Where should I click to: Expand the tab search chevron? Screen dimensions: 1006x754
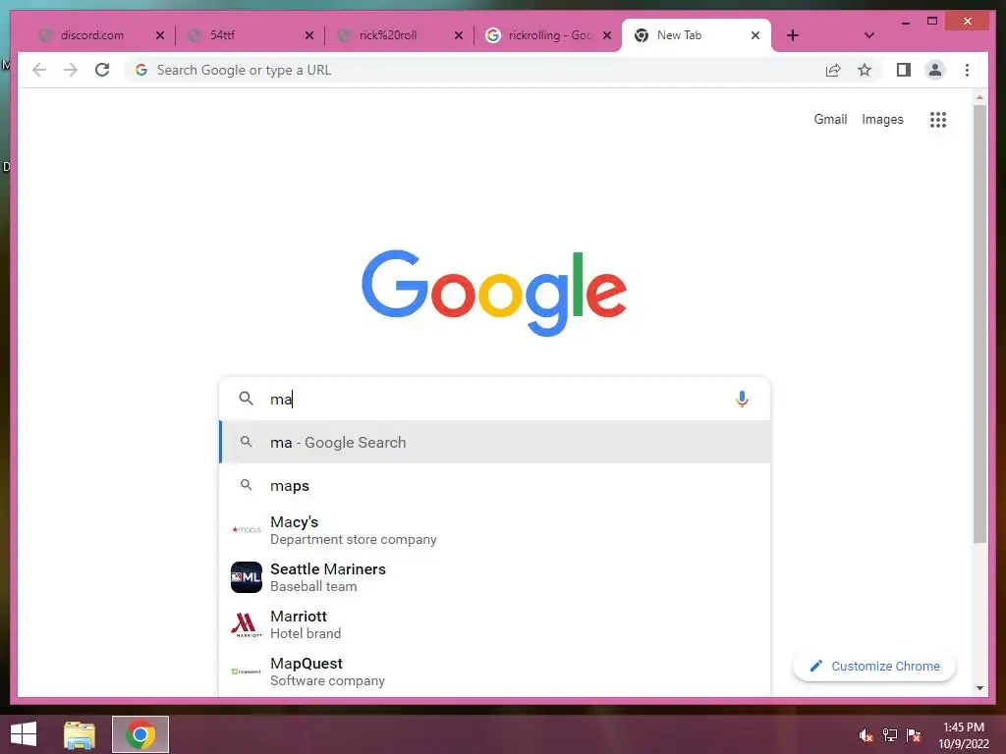point(868,35)
